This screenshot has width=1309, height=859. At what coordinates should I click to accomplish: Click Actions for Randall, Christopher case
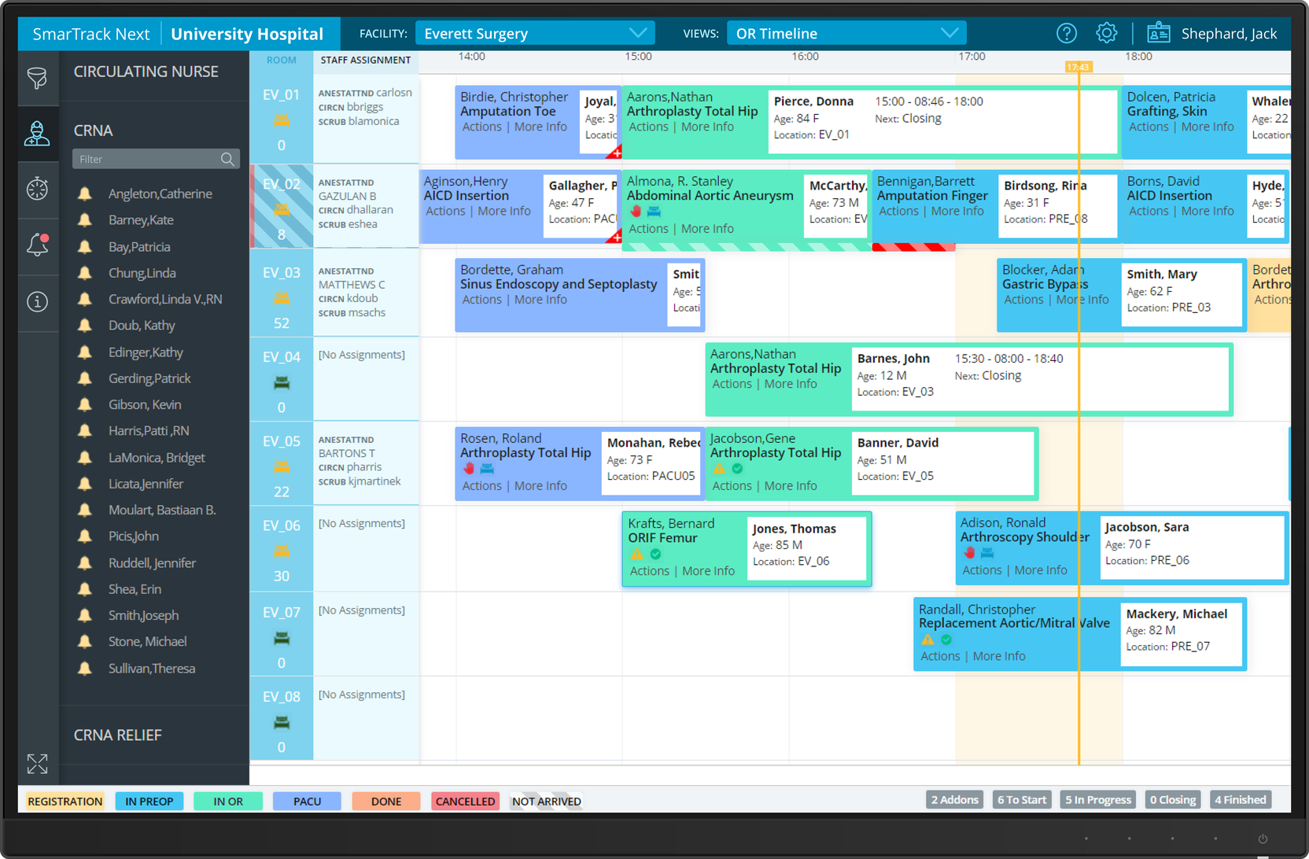pos(940,656)
